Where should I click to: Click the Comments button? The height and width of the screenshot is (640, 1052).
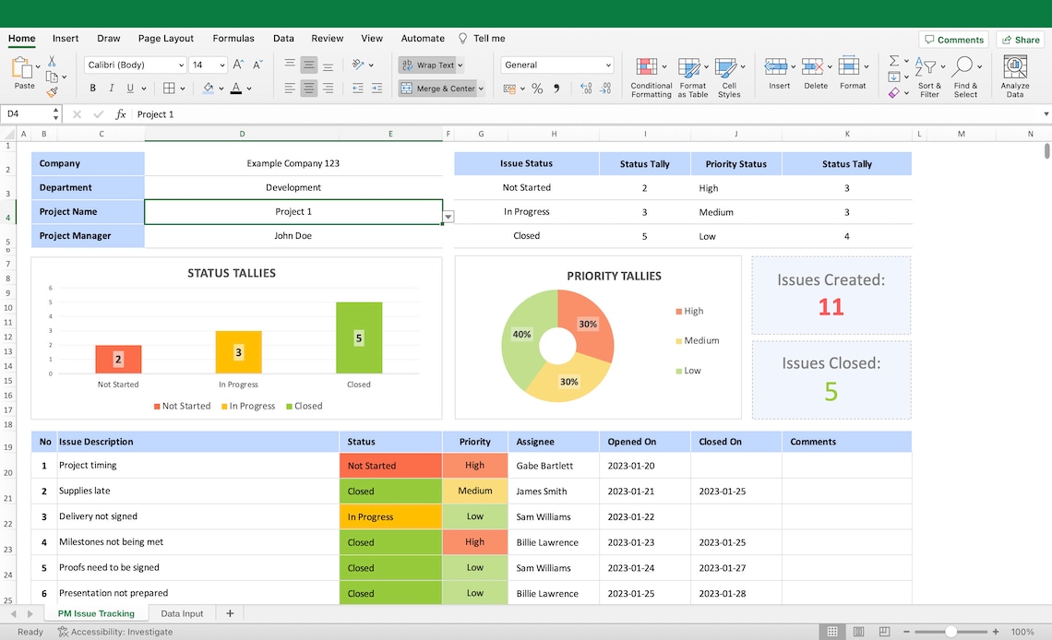(954, 39)
